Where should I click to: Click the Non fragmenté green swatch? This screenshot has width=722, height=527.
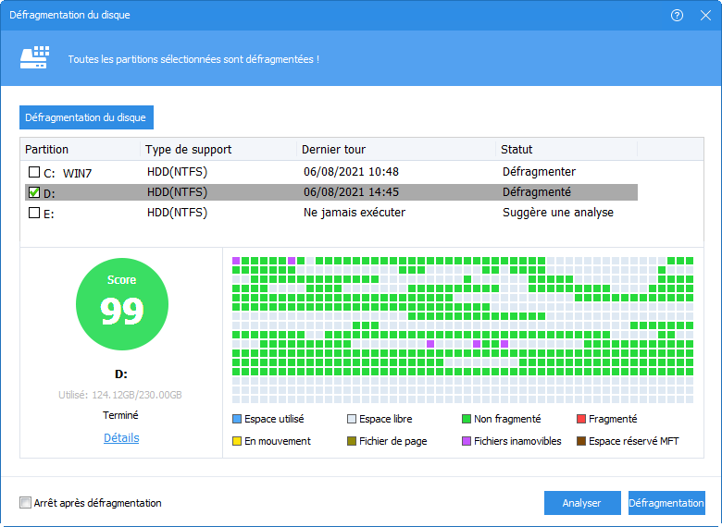[x=466, y=419]
